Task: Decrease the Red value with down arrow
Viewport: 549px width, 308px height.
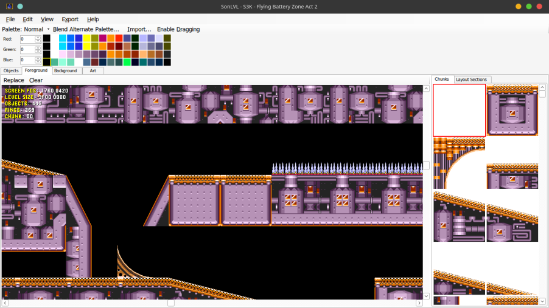Action: pos(38,41)
